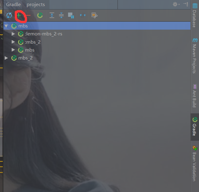
Task: Attach a Gradle project with plus icon
Action: (19, 16)
